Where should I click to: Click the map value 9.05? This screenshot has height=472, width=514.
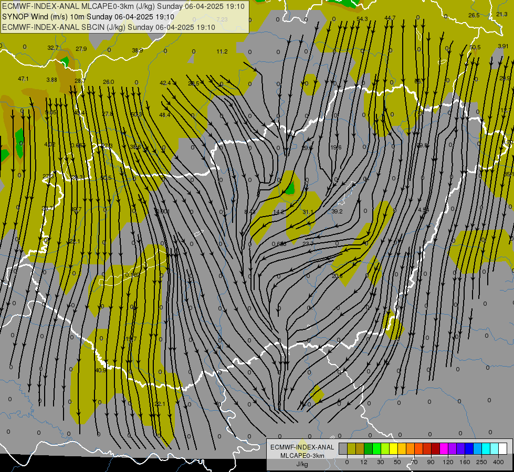point(51,112)
